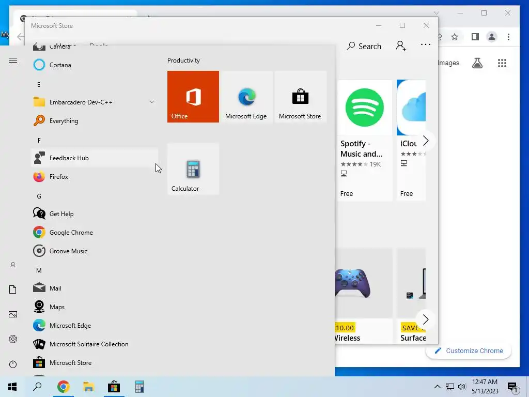Screen dimensions: 529x397
Task: Click the Power button in Start sidebar
Action: 13,364
